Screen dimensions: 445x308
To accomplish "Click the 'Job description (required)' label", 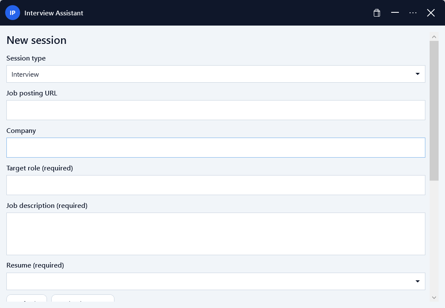I will [47, 205].
